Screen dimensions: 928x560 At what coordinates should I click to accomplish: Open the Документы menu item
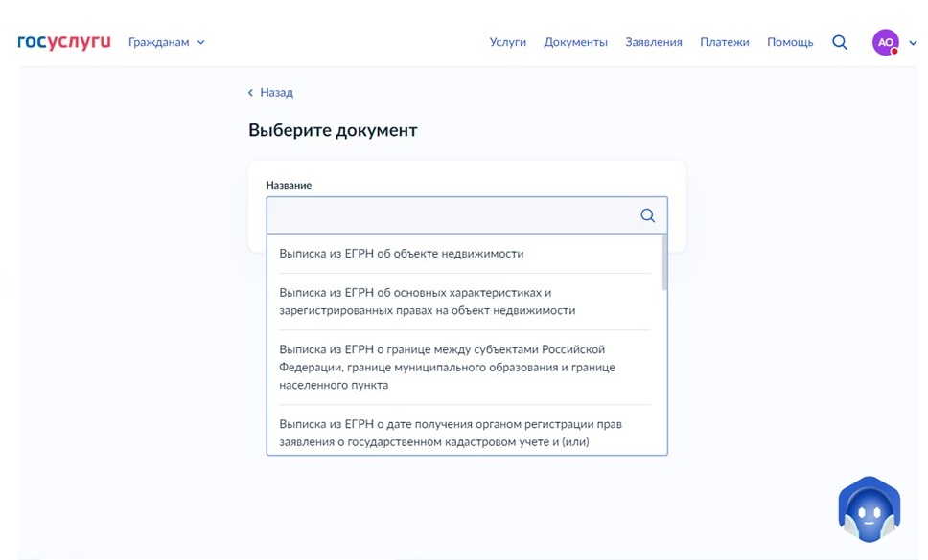(575, 42)
